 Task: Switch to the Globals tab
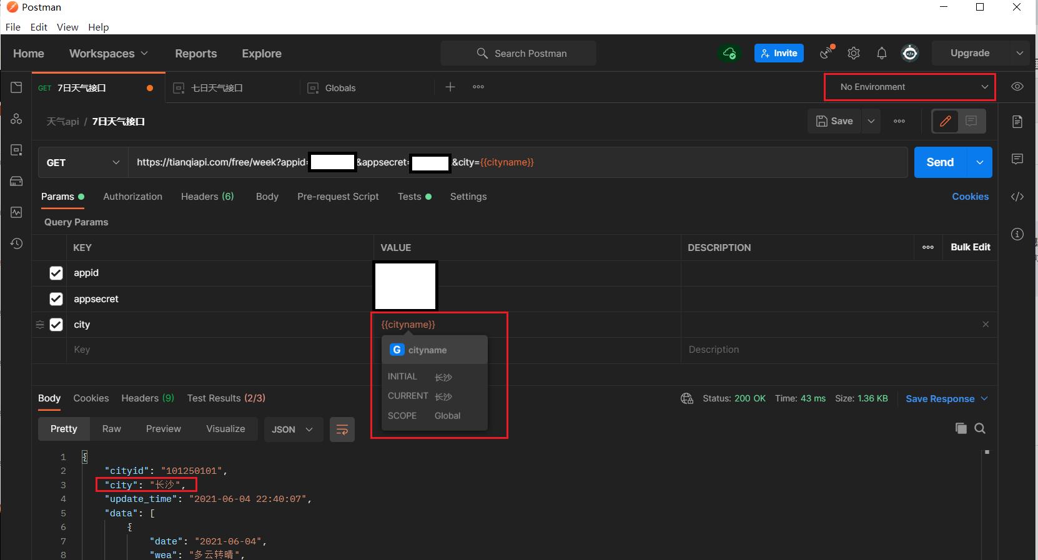[x=340, y=88]
